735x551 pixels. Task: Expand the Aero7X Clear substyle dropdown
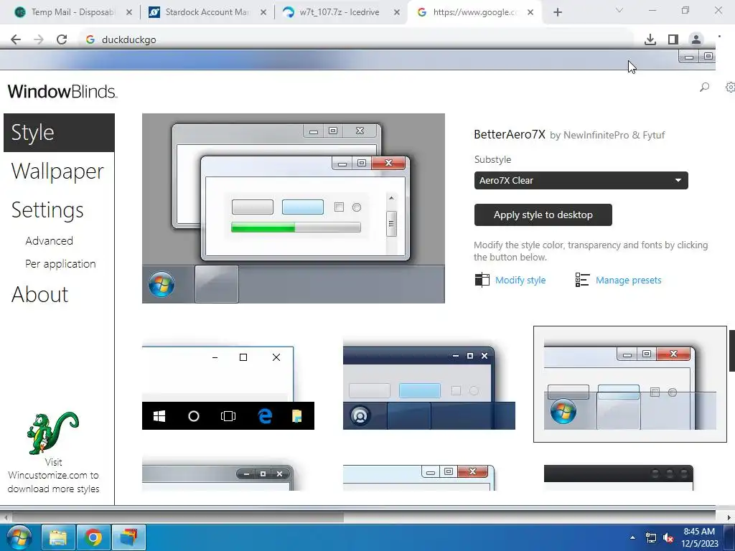581,180
